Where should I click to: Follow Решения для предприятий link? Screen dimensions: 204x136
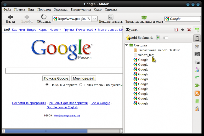(x=68, y=103)
